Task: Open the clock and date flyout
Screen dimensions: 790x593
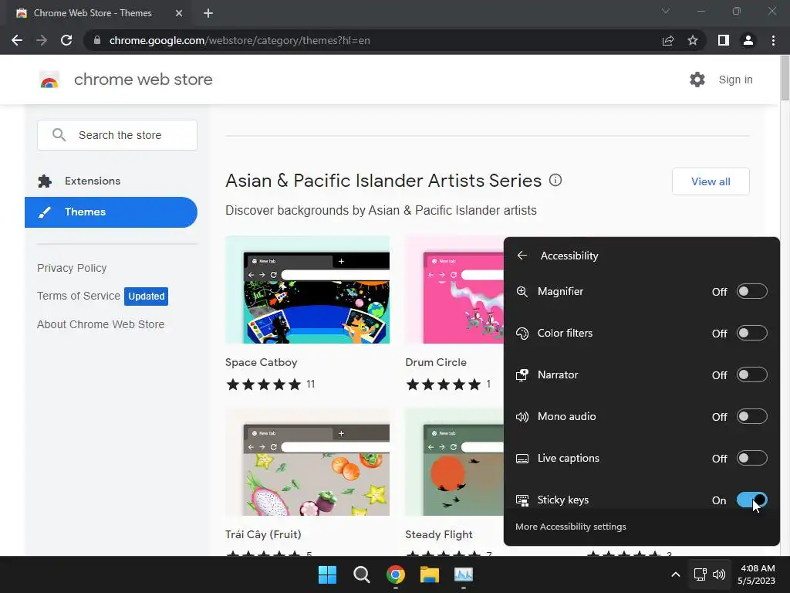Action: (x=757, y=574)
